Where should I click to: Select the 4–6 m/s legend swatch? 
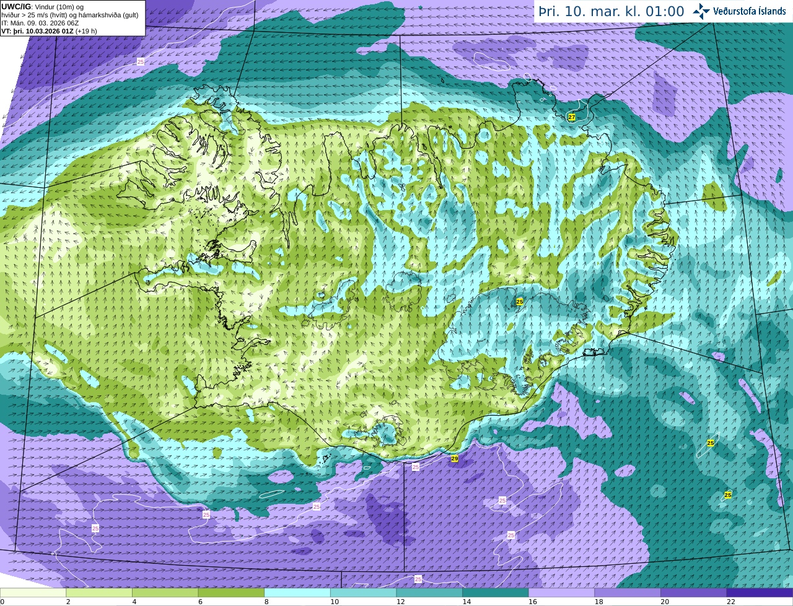click(x=165, y=592)
